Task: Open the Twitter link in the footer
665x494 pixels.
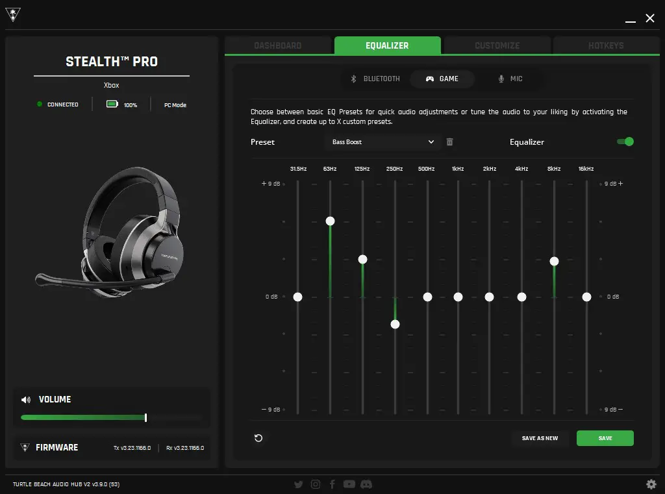Action: [x=299, y=484]
